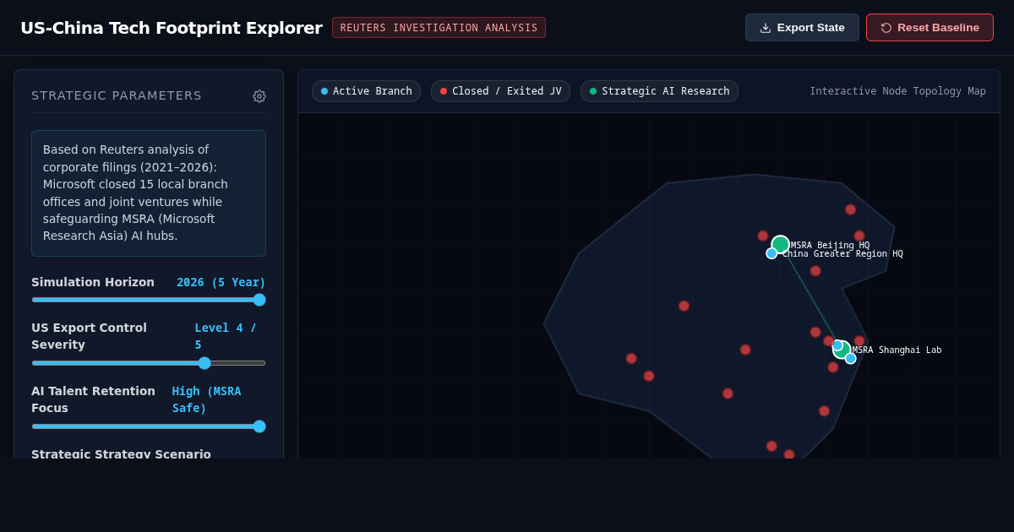Click the US-China Tech Footprint Explorer title
Screen dimensions: 1014x532
pyautogui.click(x=172, y=28)
